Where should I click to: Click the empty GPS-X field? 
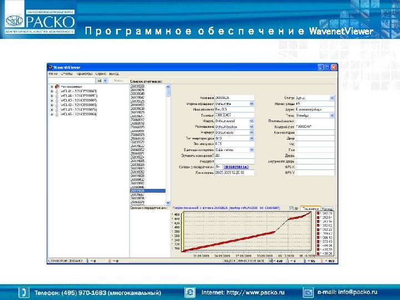tap(314, 167)
